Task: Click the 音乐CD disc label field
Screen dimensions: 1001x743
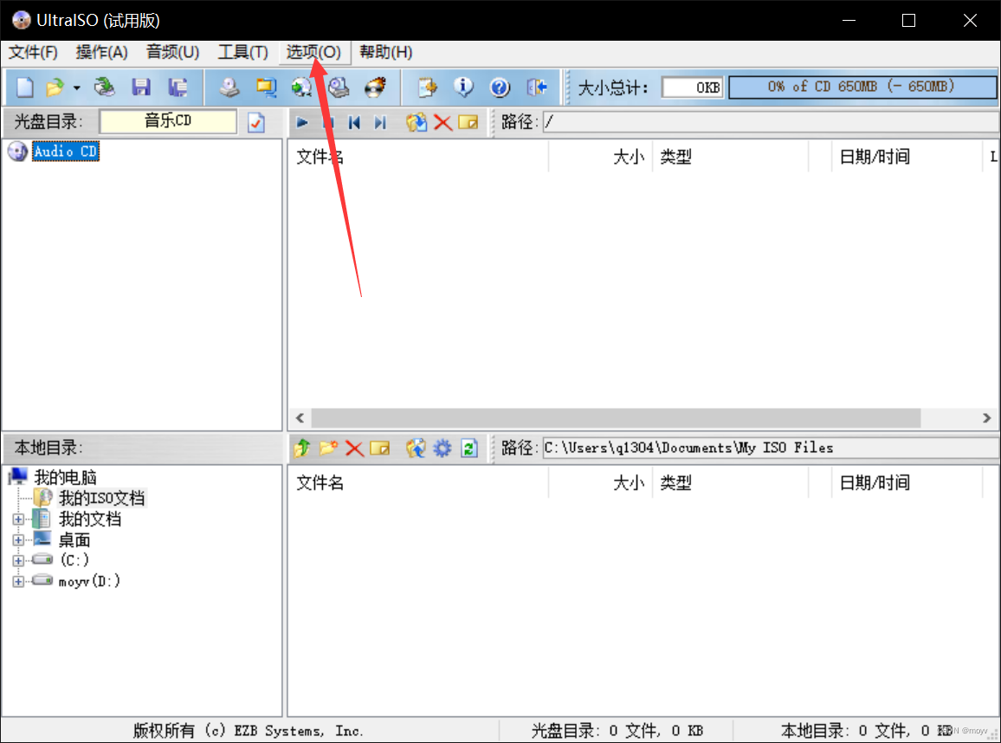Action: point(168,121)
